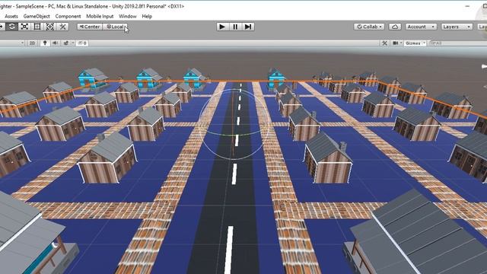Open the Component menu
This screenshot has width=487, height=274.
point(68,16)
